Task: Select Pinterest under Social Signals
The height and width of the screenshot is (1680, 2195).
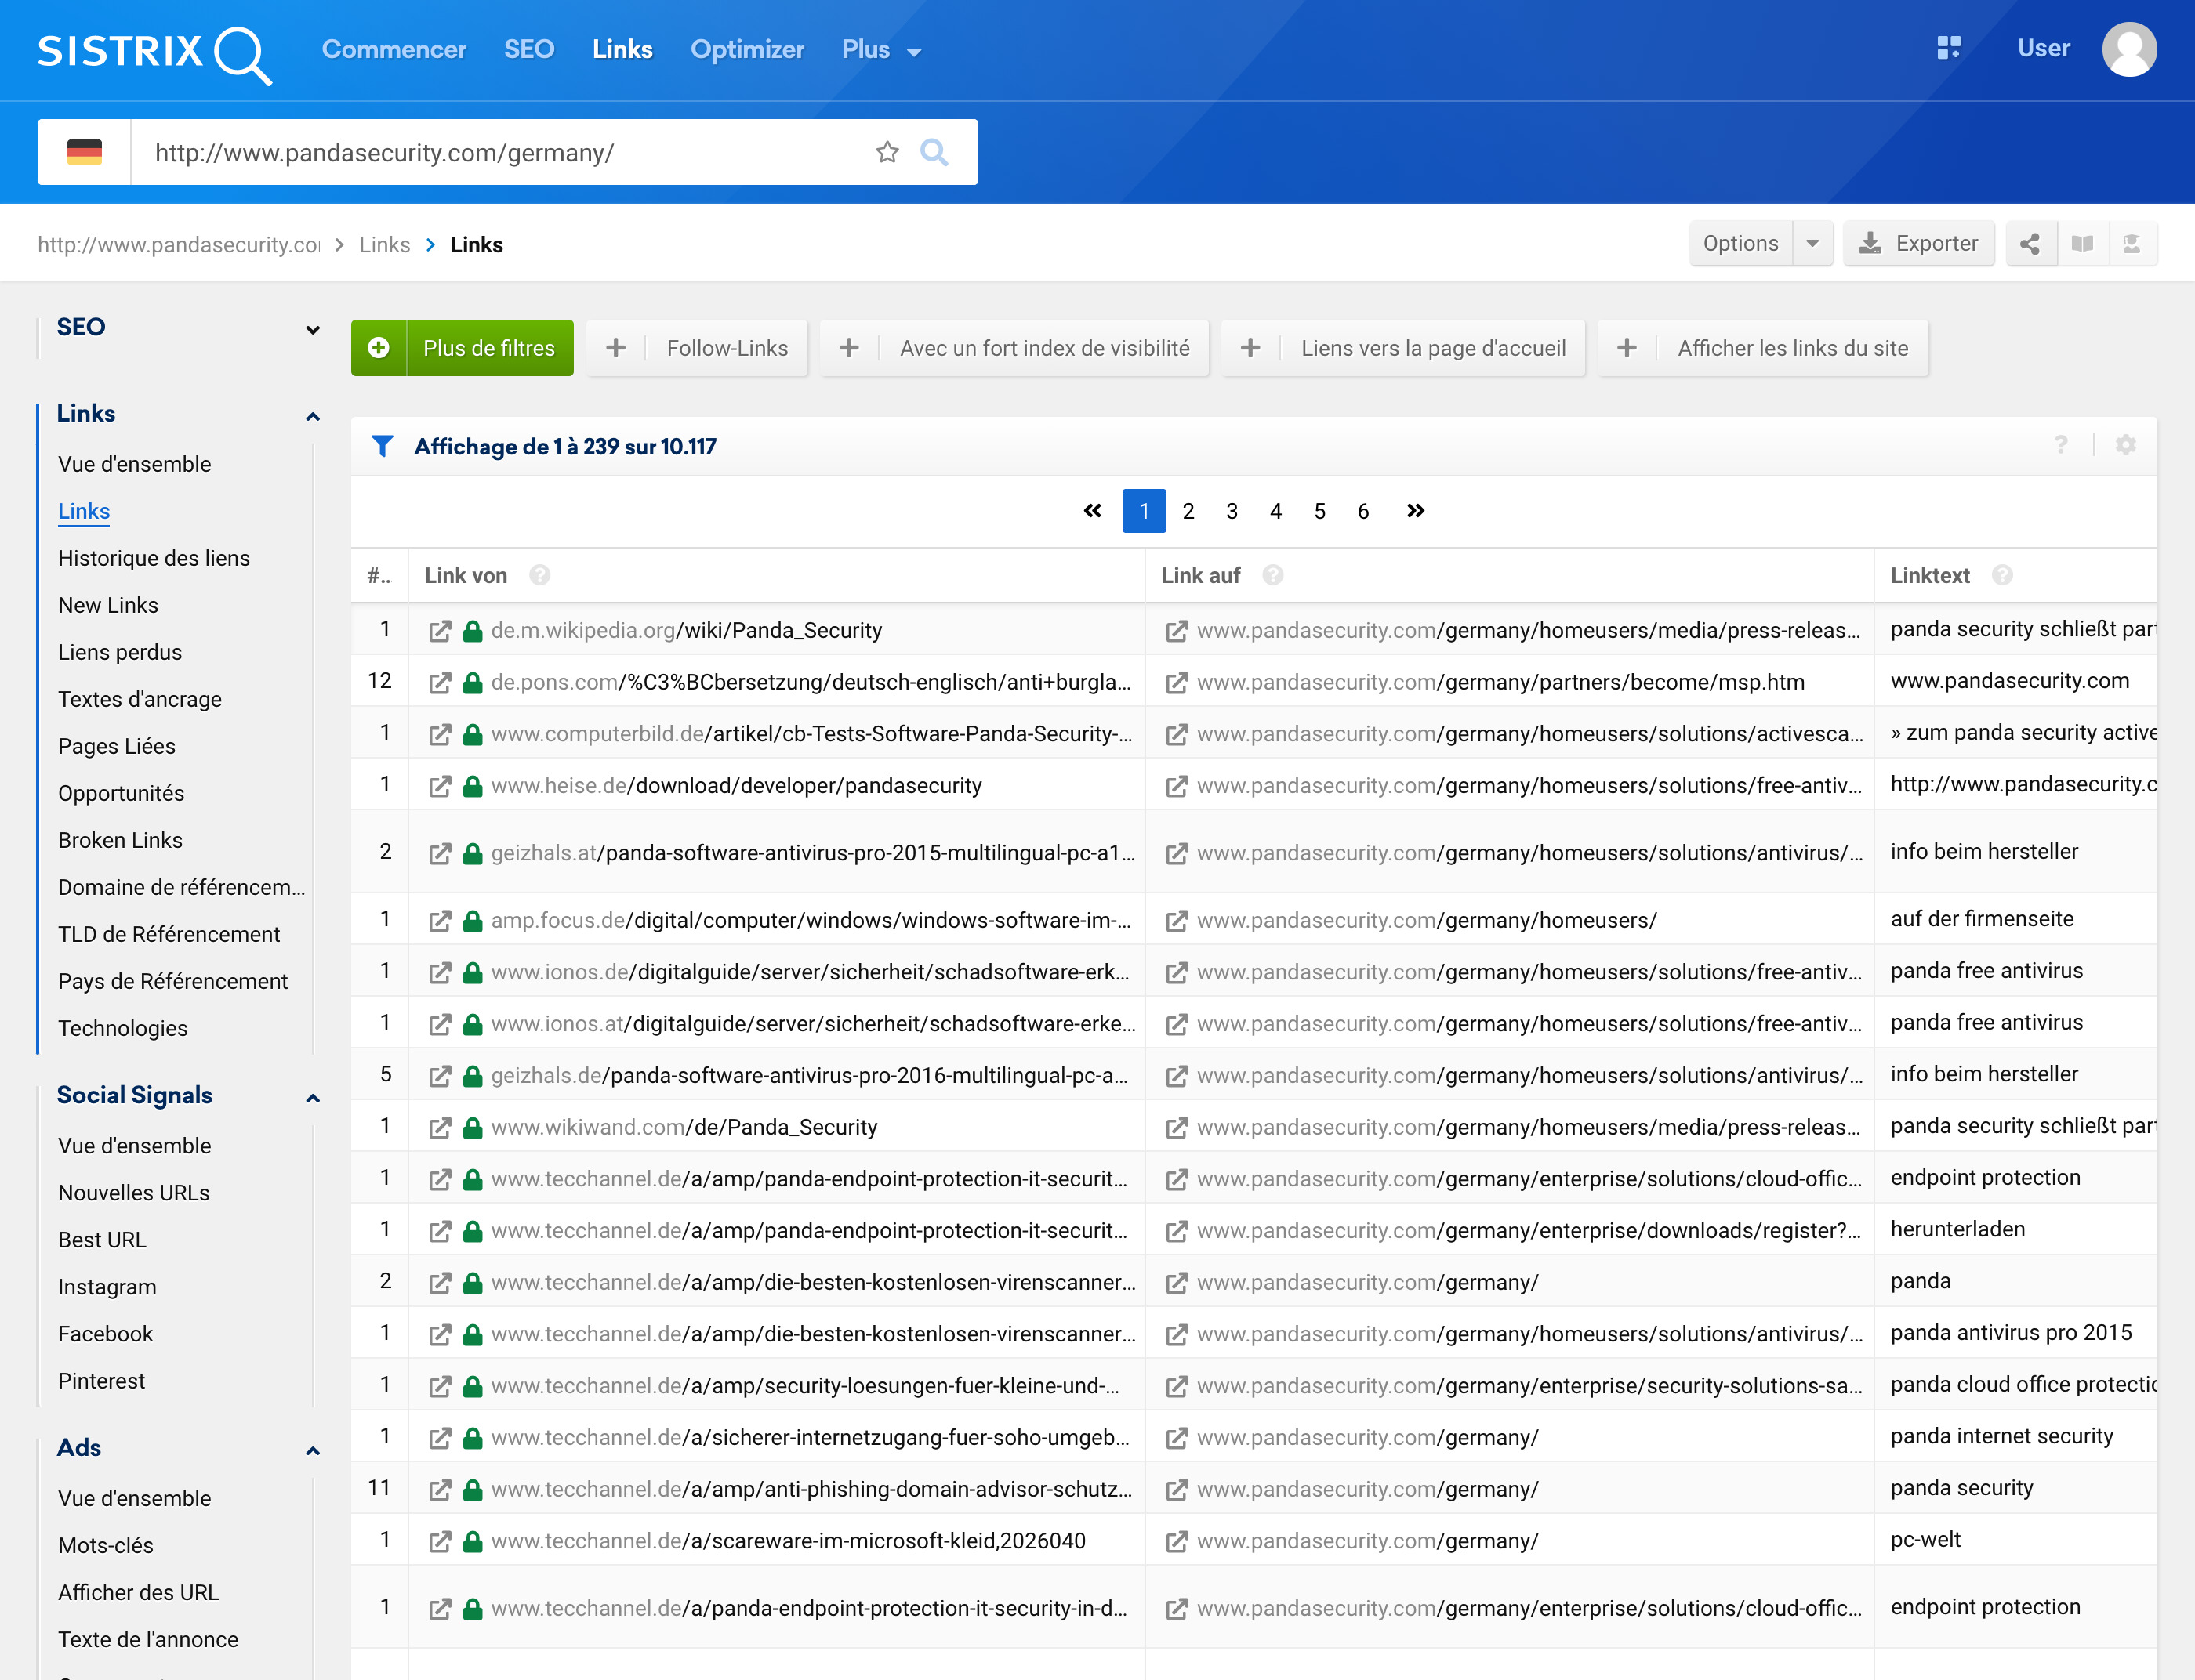Action: pyautogui.click(x=101, y=1381)
